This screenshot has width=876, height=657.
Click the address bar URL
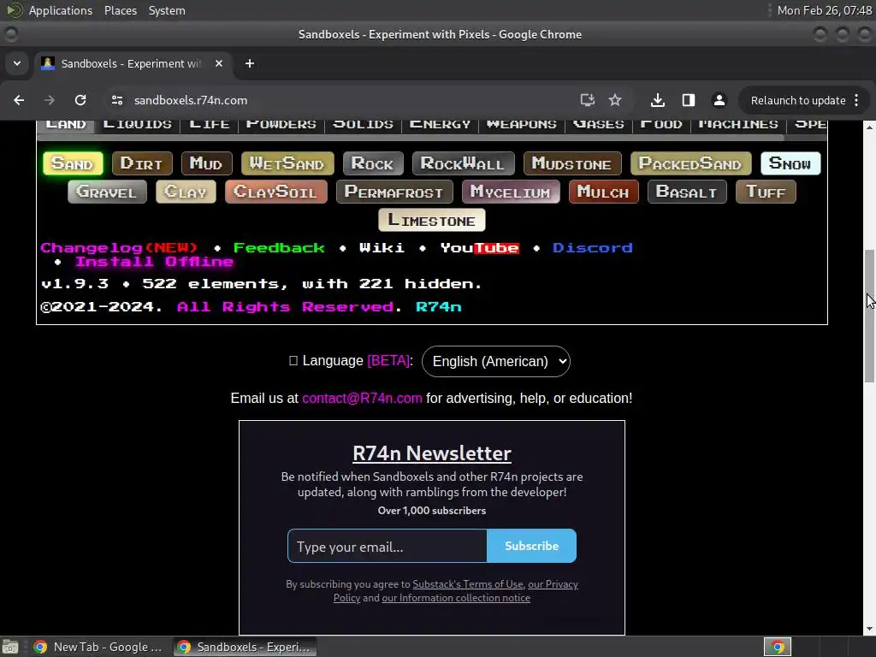(x=191, y=100)
